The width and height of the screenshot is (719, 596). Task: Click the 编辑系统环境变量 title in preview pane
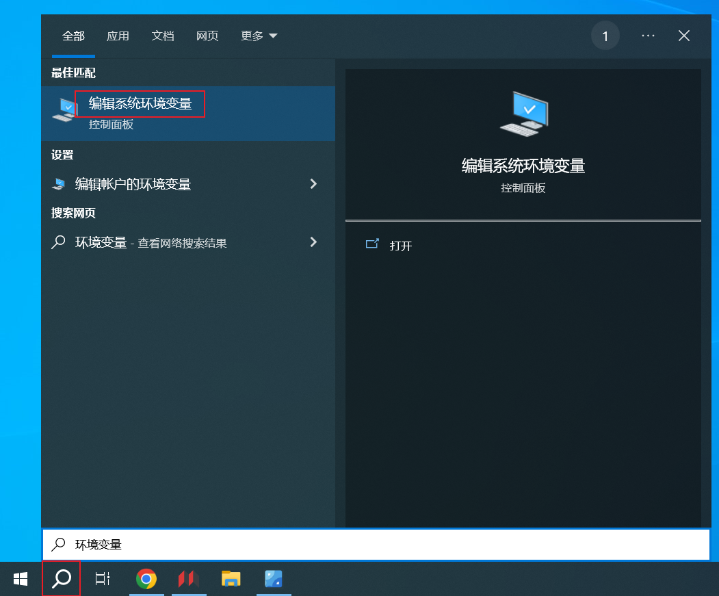click(523, 166)
